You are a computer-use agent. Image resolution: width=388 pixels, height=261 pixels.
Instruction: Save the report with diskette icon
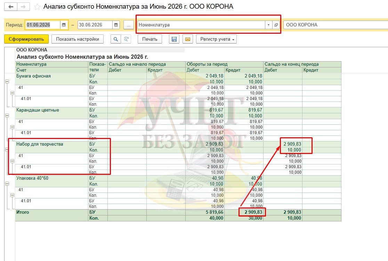pyautogui.click(x=174, y=39)
